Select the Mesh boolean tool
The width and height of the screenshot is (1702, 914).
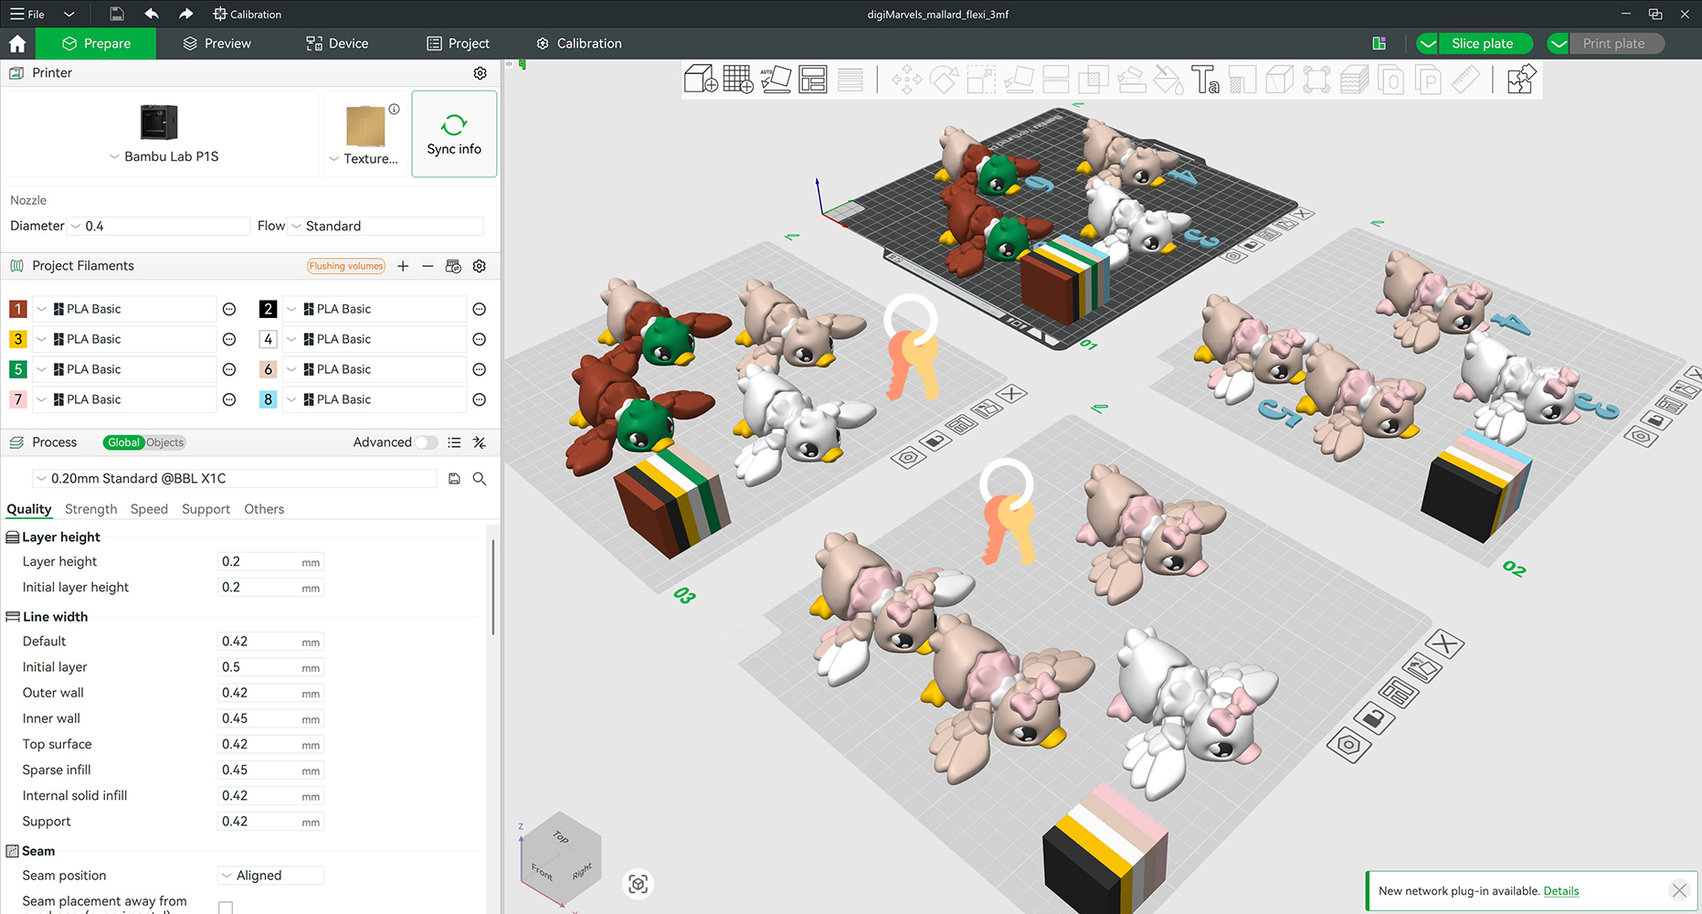1094,80
